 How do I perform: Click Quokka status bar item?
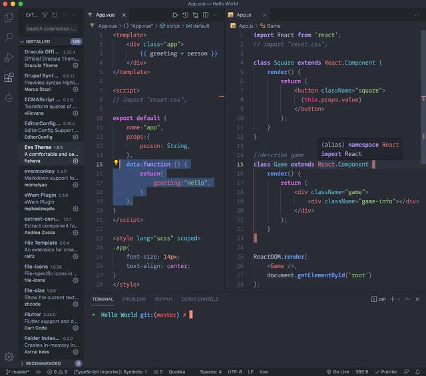[177, 371]
